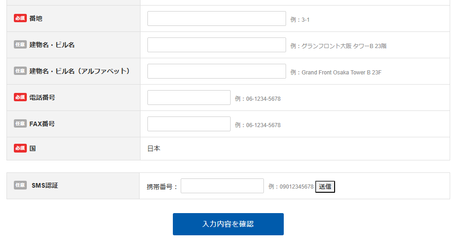
Task: Click the red 必須 badge beside 国
Action: tap(20, 148)
